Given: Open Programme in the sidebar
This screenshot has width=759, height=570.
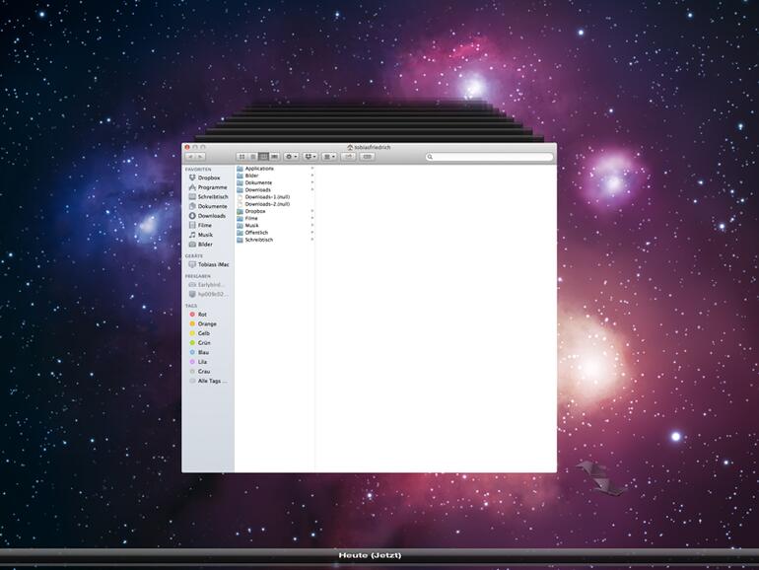Looking at the screenshot, I should coord(208,187).
